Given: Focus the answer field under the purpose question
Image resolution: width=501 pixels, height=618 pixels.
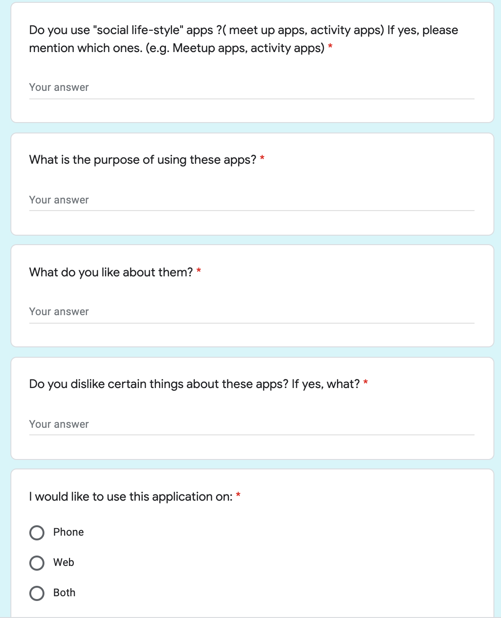Looking at the screenshot, I should click(251, 200).
